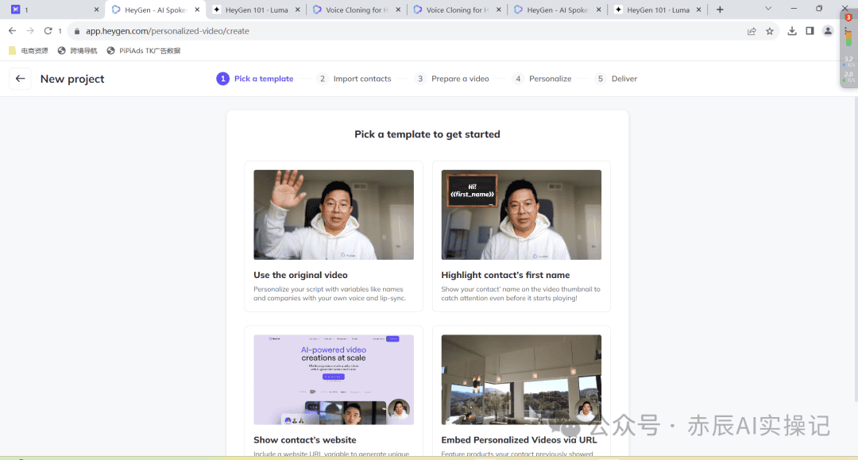Open the browser profile avatar icon

(x=827, y=30)
